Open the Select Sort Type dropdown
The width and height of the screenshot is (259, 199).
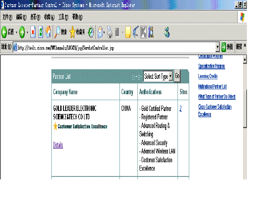170,76
